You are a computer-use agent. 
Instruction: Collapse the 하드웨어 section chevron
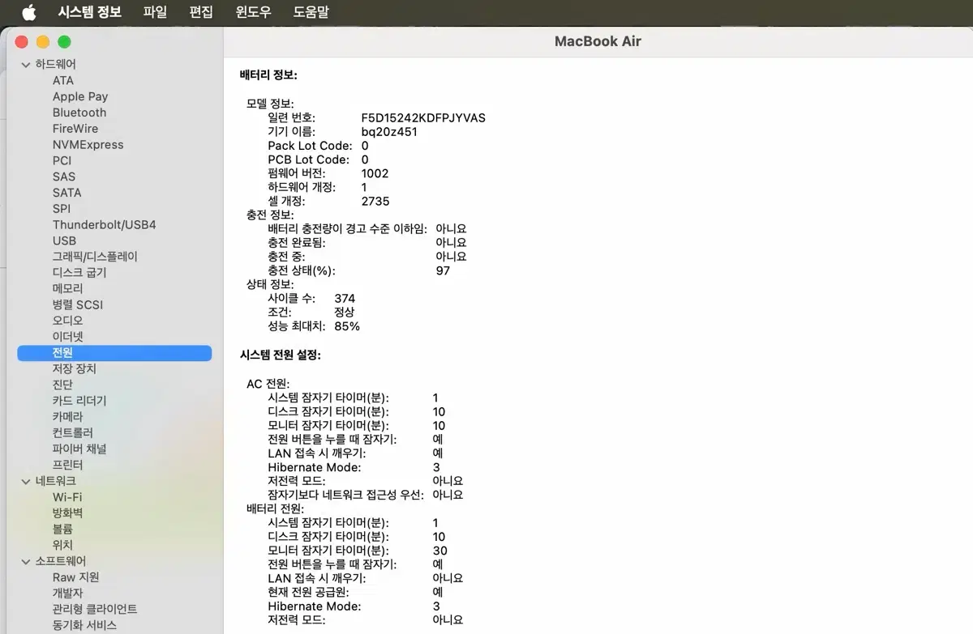click(x=25, y=64)
